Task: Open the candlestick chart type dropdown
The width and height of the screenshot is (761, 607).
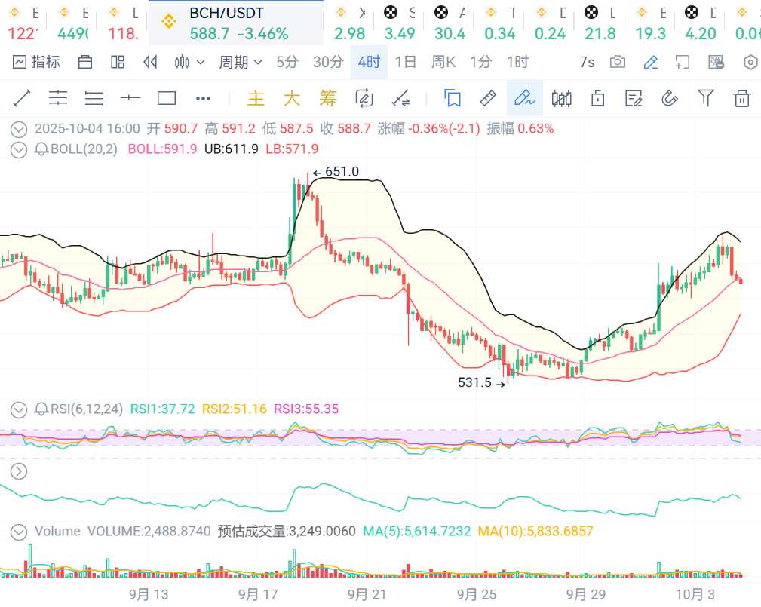Action: pos(189,62)
